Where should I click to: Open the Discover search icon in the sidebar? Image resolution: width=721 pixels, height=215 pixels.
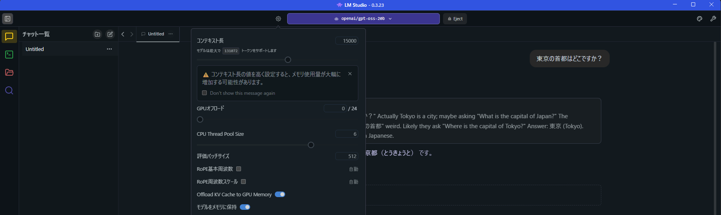(x=9, y=90)
